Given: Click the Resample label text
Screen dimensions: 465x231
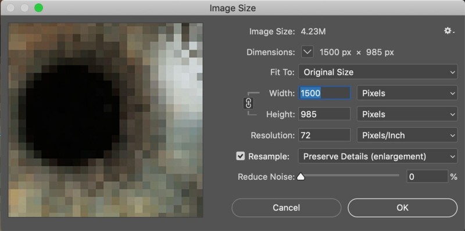Looking at the screenshot, I should [x=269, y=156].
